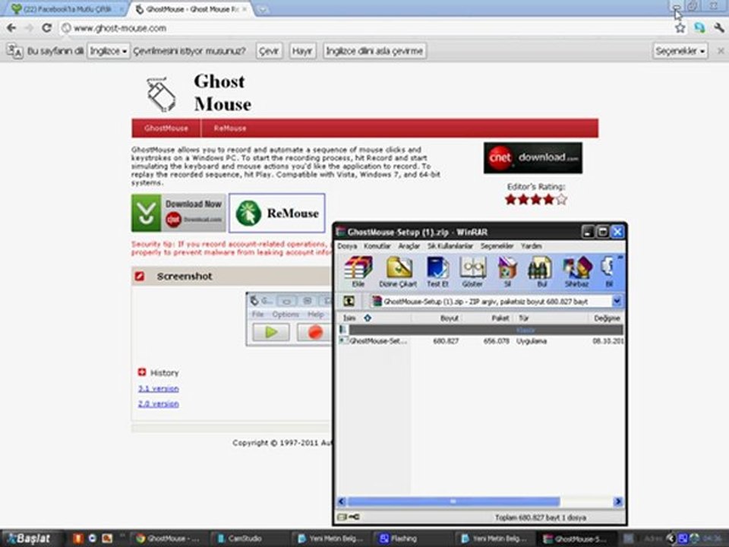Viewport: 729px width, 547px height.
Task: Click the new tab button in Chrome
Action: click(x=263, y=9)
